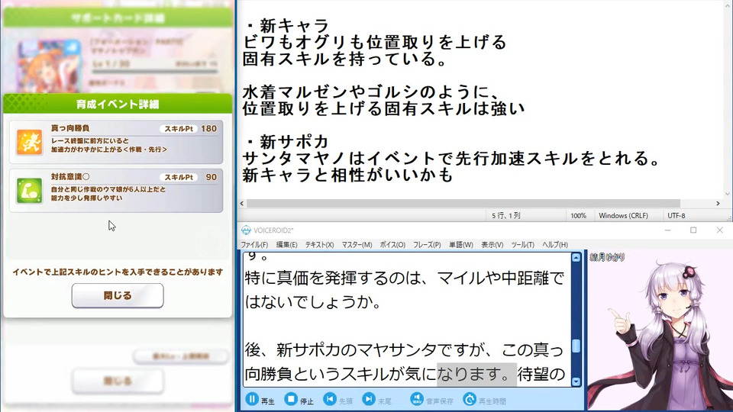
Task: Click the 対抗意識○ skill icon
Action: [x=30, y=191]
